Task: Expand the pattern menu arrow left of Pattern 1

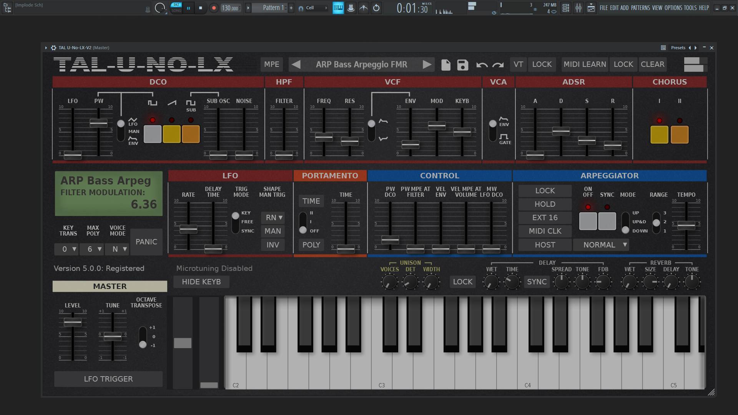Action: (248, 8)
